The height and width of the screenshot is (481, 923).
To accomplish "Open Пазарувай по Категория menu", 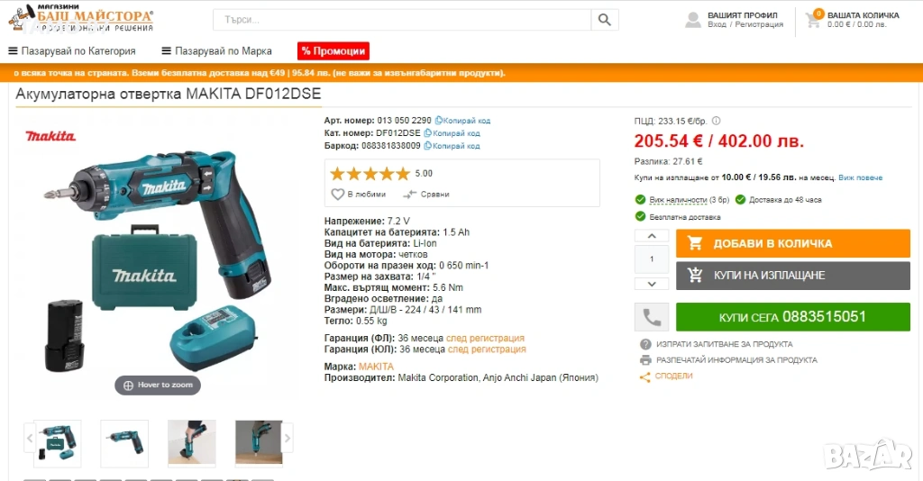I will coord(72,51).
